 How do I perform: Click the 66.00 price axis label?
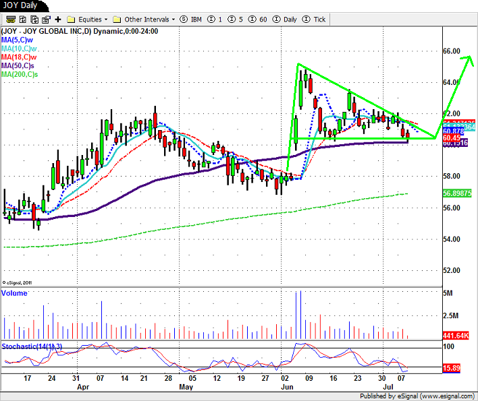[452, 51]
